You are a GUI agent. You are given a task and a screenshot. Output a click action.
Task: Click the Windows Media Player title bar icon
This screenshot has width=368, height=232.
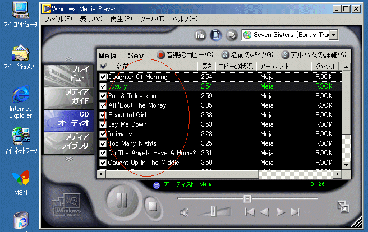47,9
